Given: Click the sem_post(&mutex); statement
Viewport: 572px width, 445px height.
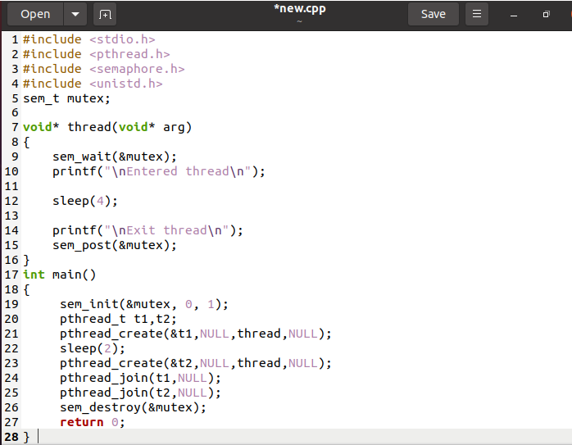Looking at the screenshot, I should [114, 245].
